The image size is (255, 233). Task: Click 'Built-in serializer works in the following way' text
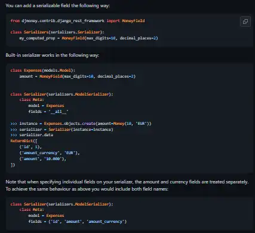tap(52, 55)
